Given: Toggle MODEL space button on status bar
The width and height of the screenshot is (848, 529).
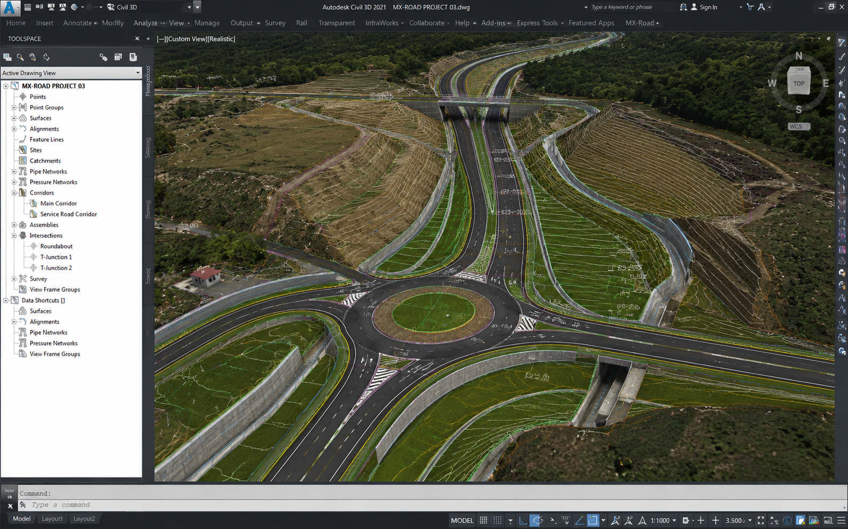Looking at the screenshot, I should pyautogui.click(x=462, y=520).
